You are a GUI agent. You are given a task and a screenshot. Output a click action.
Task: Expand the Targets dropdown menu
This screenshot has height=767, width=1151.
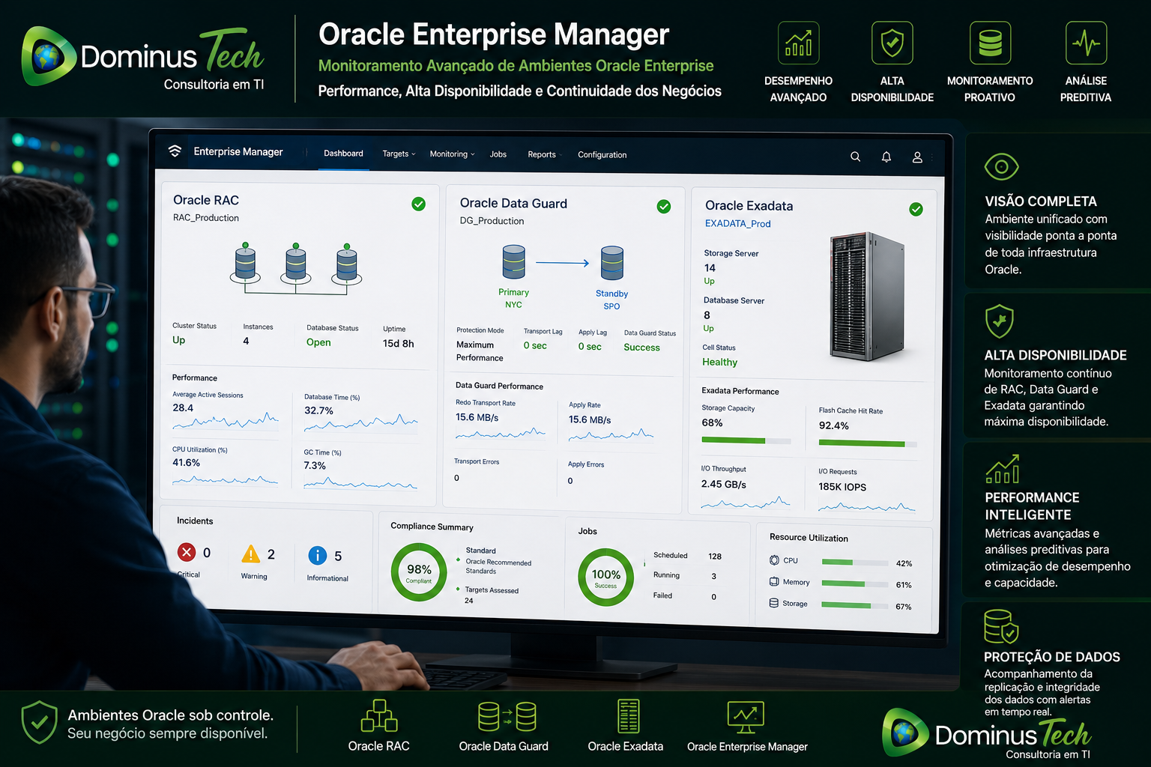tap(399, 154)
